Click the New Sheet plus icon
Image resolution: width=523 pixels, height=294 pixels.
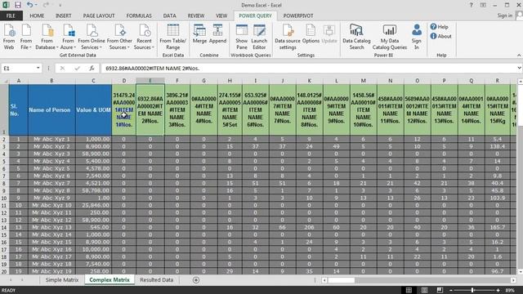(196, 280)
